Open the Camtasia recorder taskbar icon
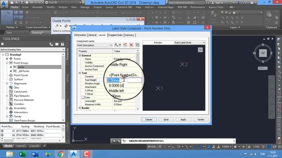282x158 pixels. click(86, 154)
